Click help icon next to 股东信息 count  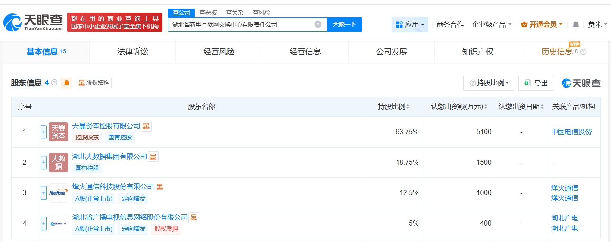coord(54,82)
